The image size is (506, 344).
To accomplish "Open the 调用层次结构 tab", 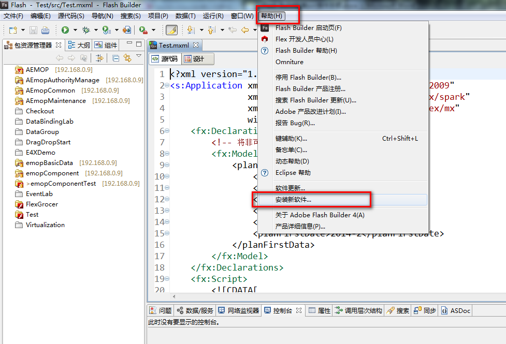I will click(358, 310).
